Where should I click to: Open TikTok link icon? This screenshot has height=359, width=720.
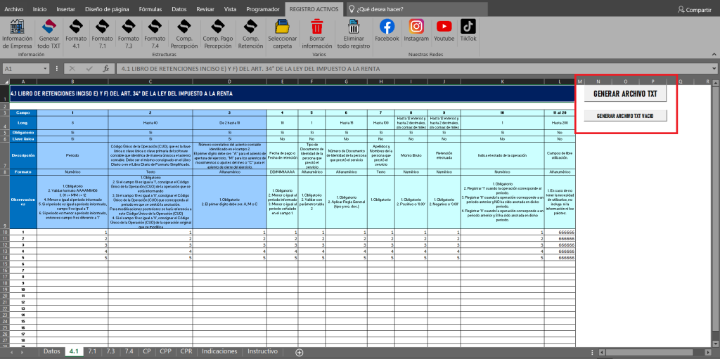pos(468,30)
